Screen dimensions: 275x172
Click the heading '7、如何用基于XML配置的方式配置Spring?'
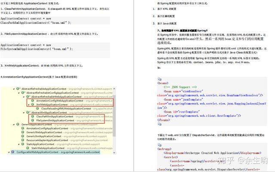coord(182,31)
